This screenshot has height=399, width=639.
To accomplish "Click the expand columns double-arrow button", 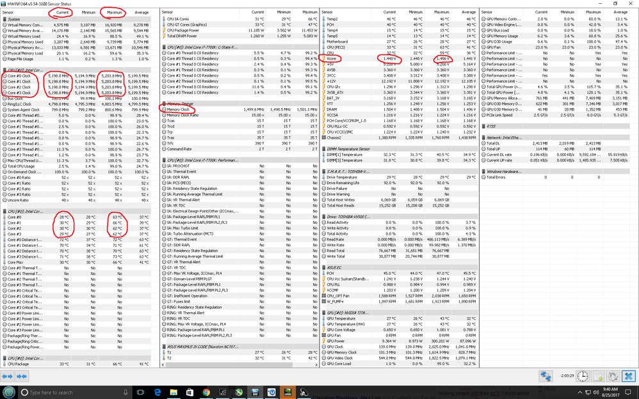I will tap(8, 376).
